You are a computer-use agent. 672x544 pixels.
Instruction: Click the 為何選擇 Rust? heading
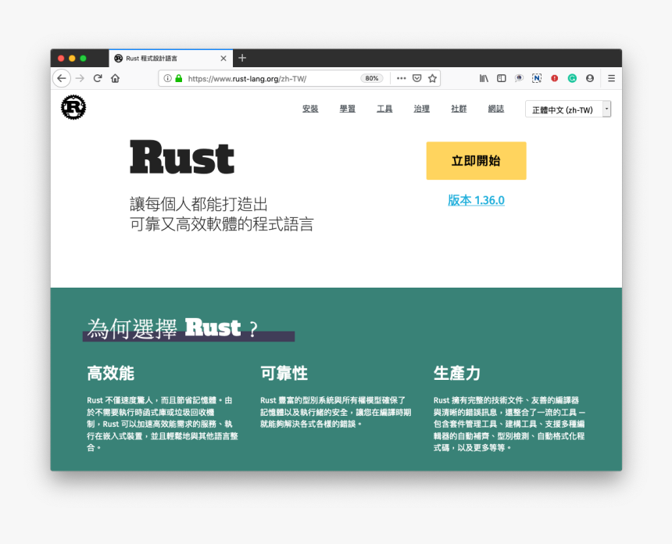172,329
